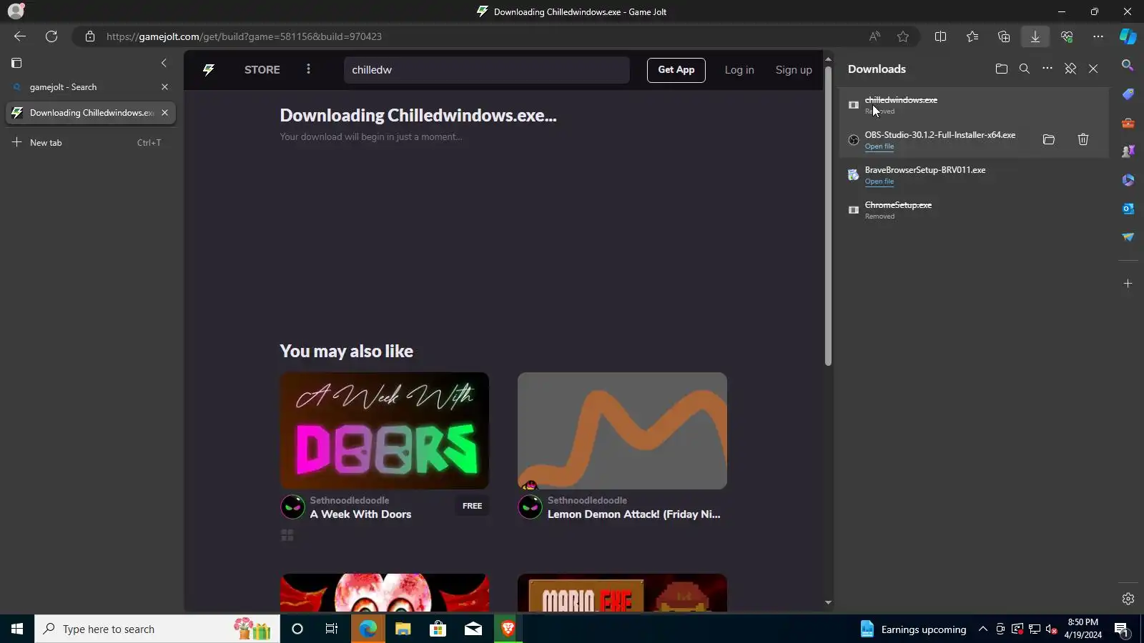
Task: Open the sidebar Shopping tag icon
Action: [x=1128, y=94]
